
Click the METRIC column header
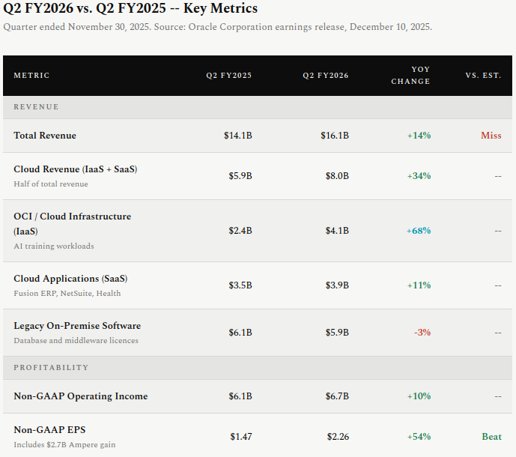point(31,76)
